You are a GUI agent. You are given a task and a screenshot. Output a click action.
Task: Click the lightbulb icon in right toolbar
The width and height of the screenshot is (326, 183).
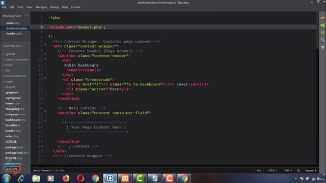click(x=322, y=47)
